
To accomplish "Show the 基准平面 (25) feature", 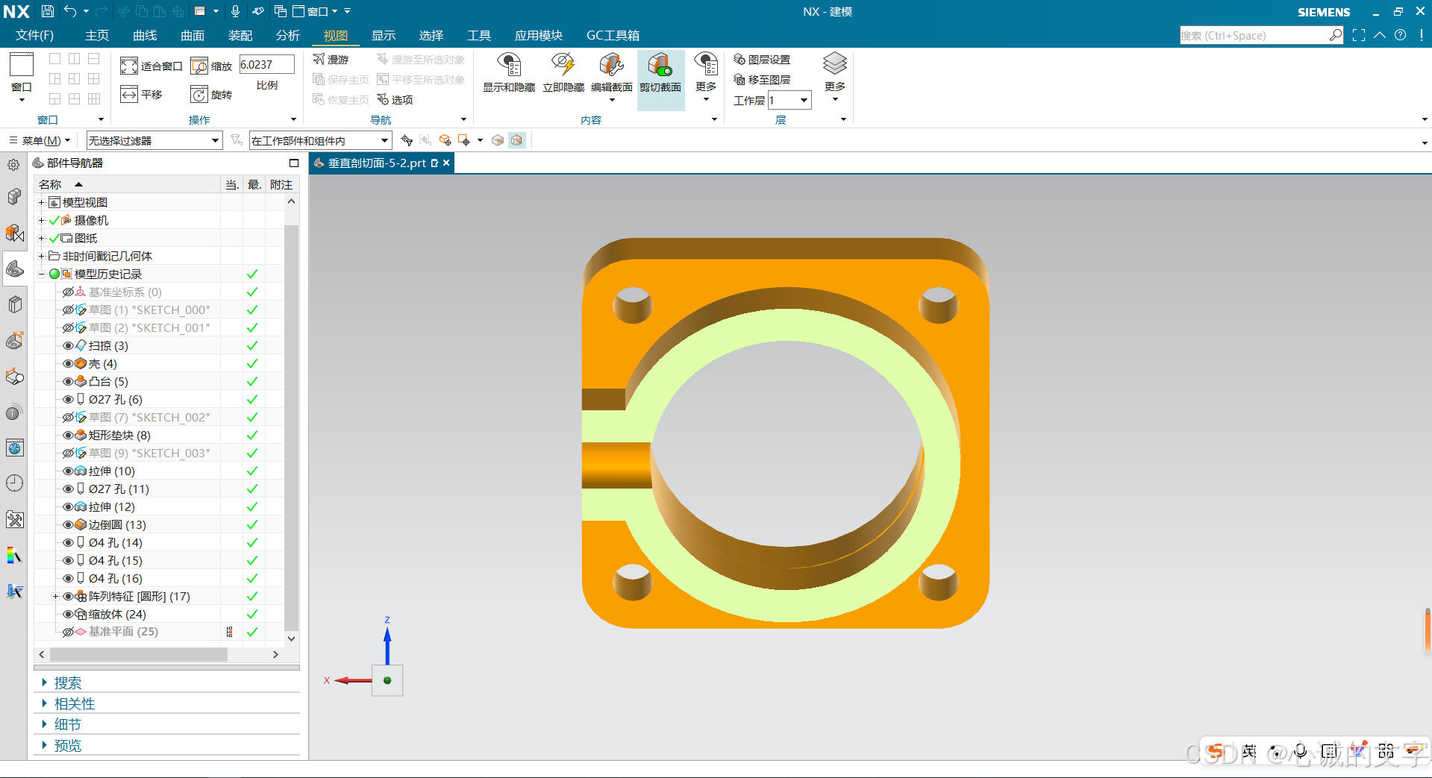I will [68, 632].
